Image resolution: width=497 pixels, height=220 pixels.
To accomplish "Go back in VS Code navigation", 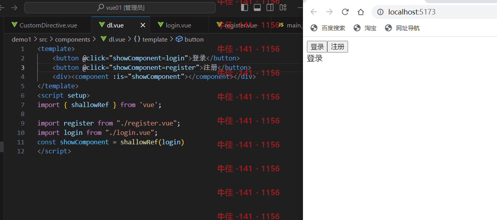I will (2, 7).
